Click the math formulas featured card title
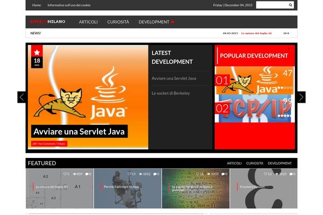Image resolution: width=323 pixels, height=215 pixels. pos(192,188)
